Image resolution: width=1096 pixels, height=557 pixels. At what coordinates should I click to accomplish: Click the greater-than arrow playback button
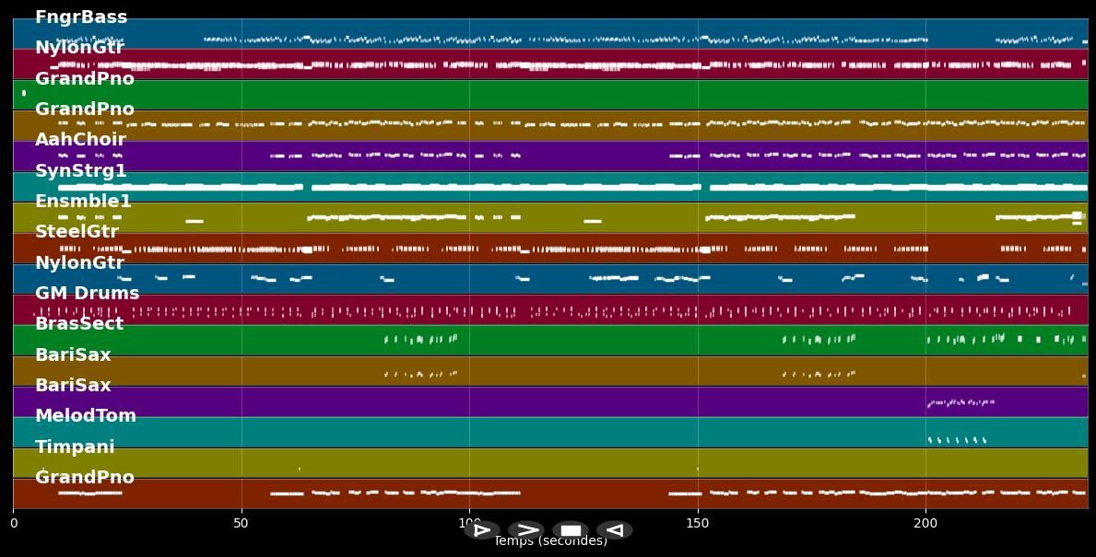pyautogui.click(x=526, y=530)
